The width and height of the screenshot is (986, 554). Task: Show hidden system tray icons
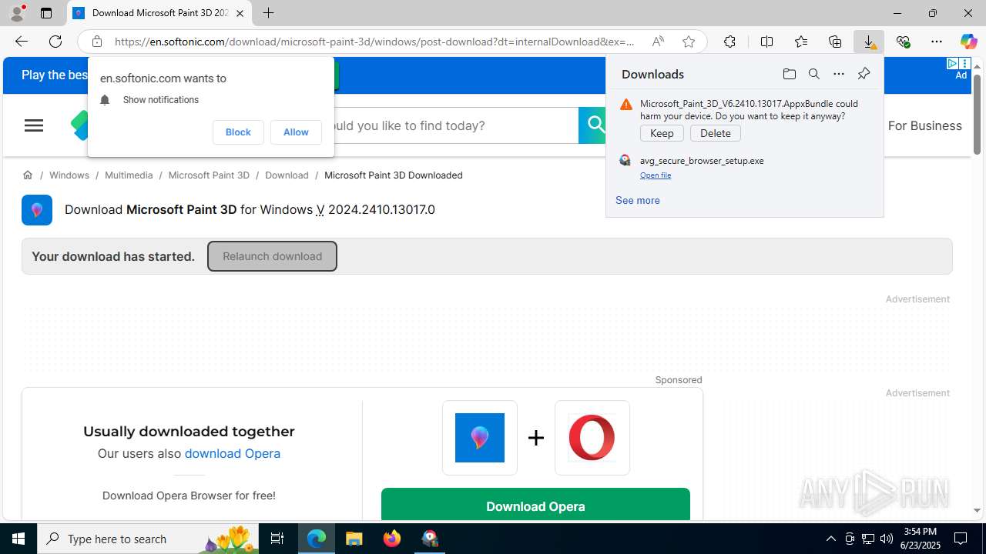[x=830, y=539]
